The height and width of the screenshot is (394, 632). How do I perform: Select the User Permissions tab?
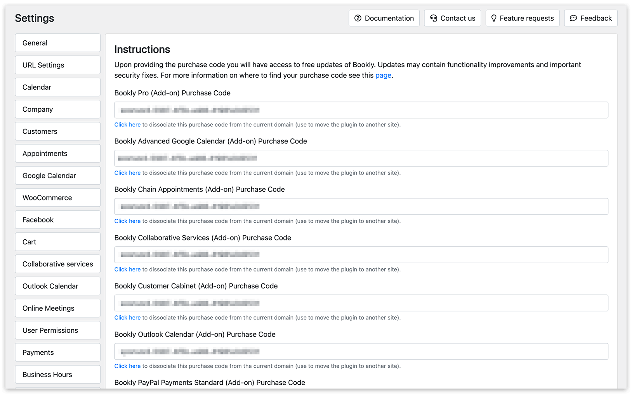point(58,330)
